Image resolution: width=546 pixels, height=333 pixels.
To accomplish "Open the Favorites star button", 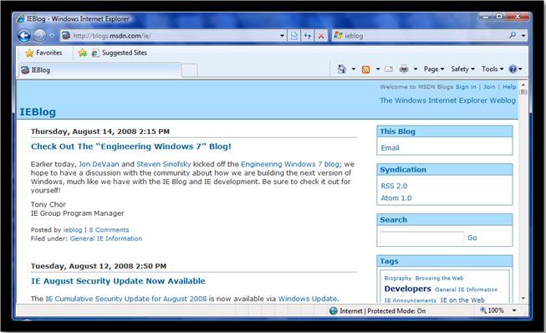I will pos(43,53).
